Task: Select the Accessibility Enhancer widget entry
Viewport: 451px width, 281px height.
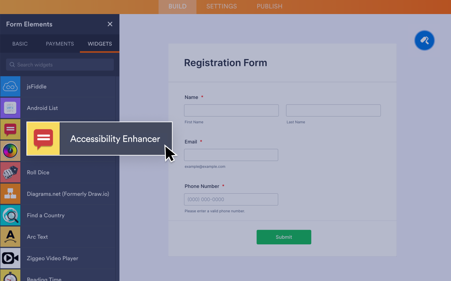Action: (115, 139)
